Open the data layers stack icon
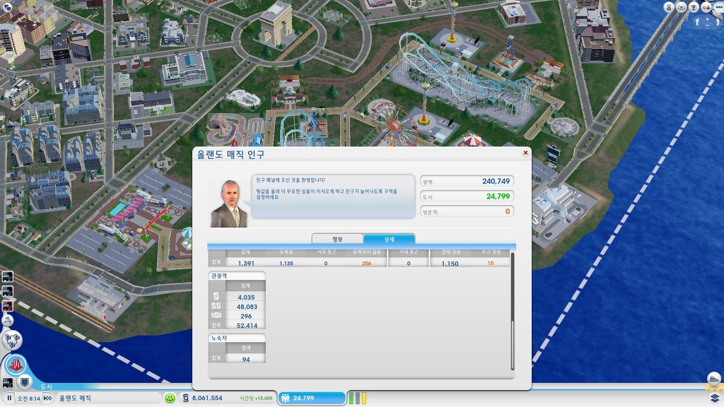The width and height of the screenshot is (724, 407). pos(714,398)
